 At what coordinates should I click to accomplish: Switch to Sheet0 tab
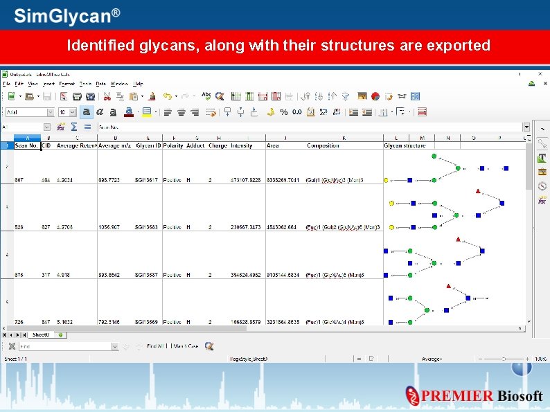tap(41, 335)
